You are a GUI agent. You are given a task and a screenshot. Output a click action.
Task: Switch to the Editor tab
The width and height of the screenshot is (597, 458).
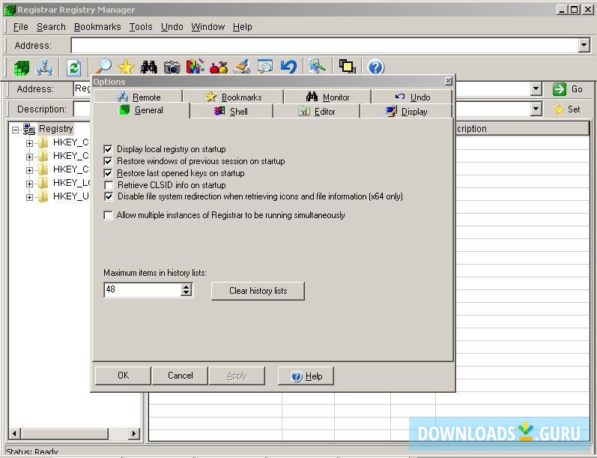click(316, 111)
